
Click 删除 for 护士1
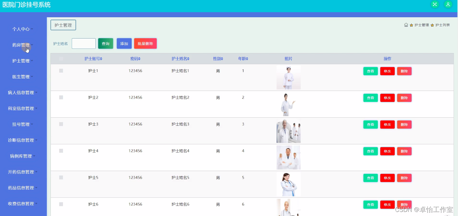[404, 71]
